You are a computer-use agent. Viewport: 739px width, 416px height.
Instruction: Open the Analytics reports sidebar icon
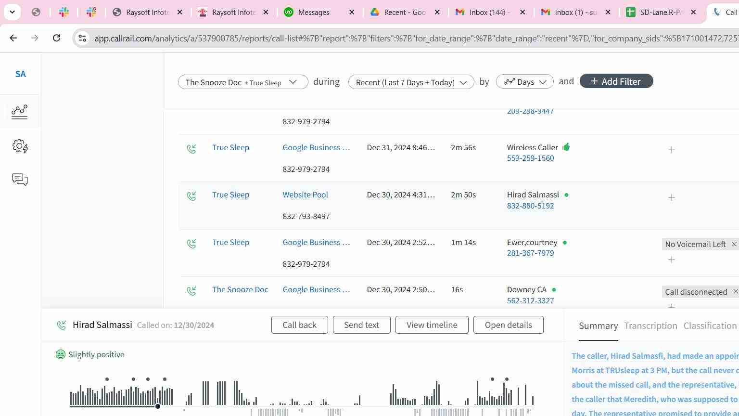[x=20, y=112]
